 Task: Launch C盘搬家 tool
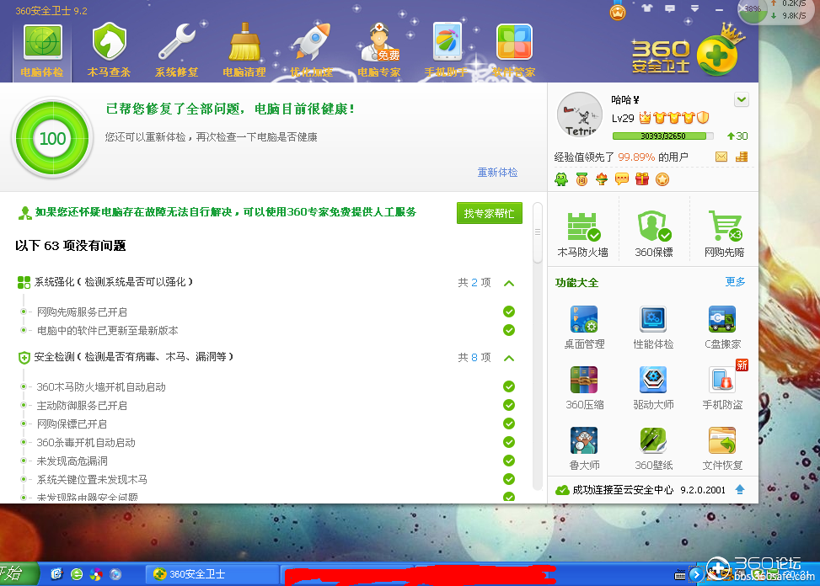722,328
